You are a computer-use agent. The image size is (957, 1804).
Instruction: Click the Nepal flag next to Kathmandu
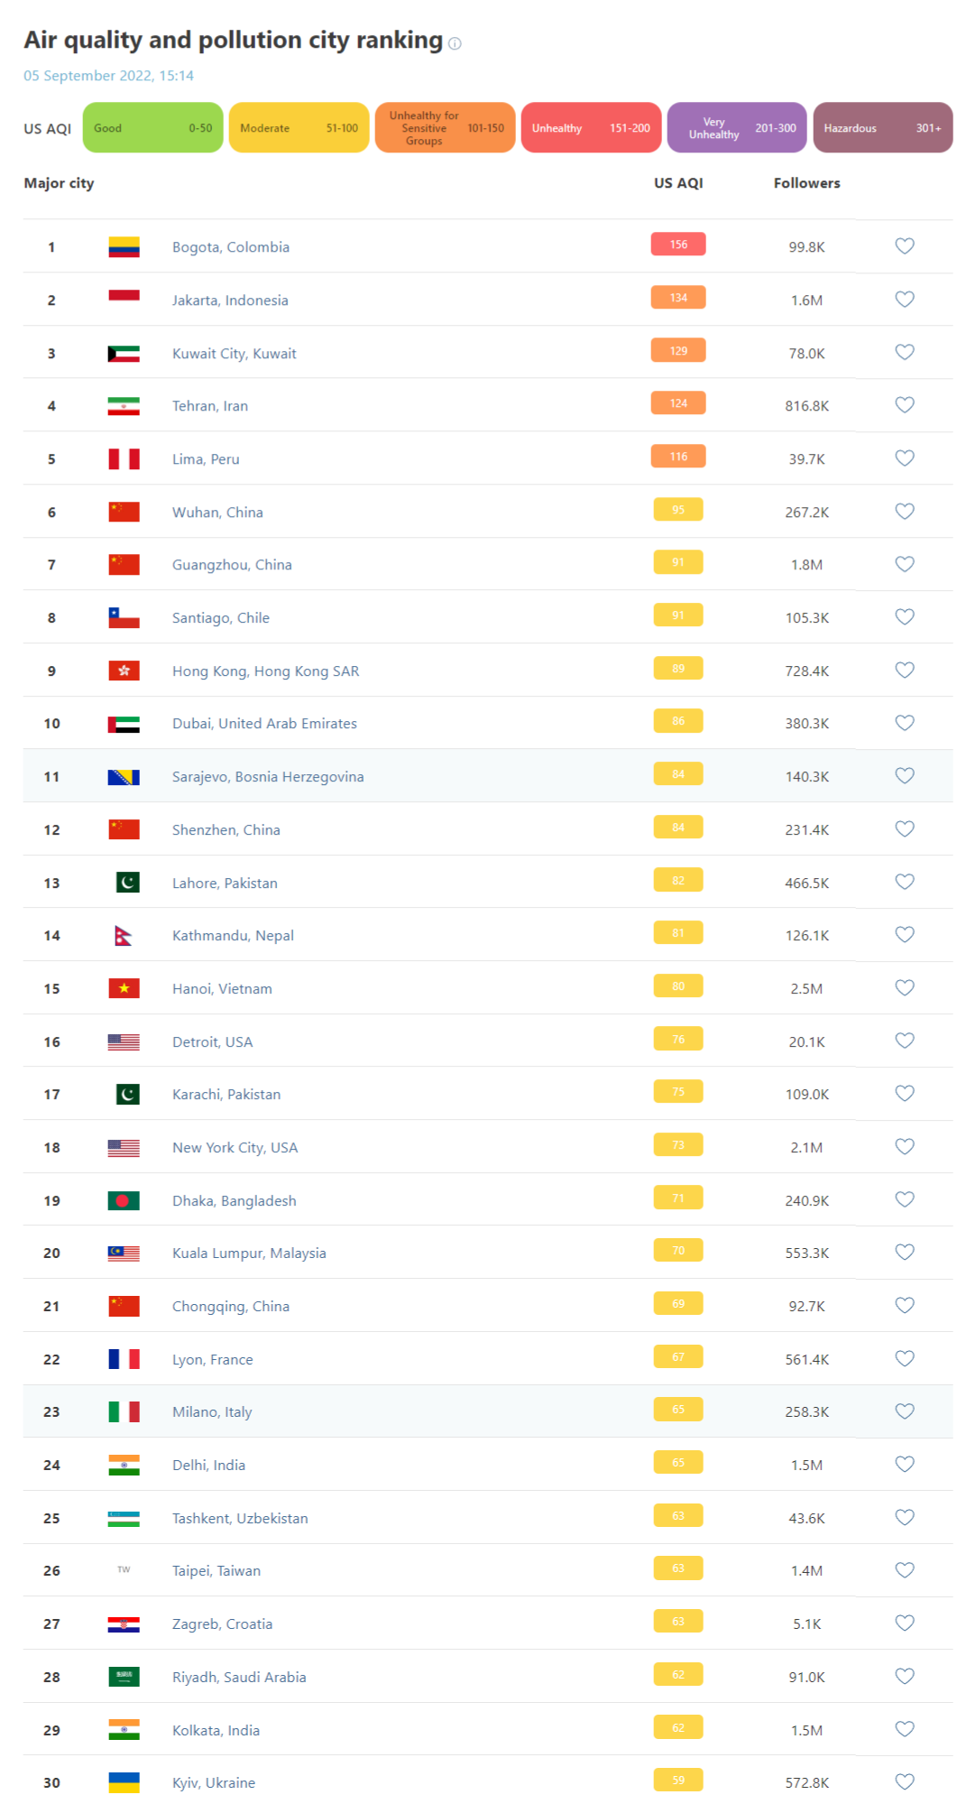(124, 936)
